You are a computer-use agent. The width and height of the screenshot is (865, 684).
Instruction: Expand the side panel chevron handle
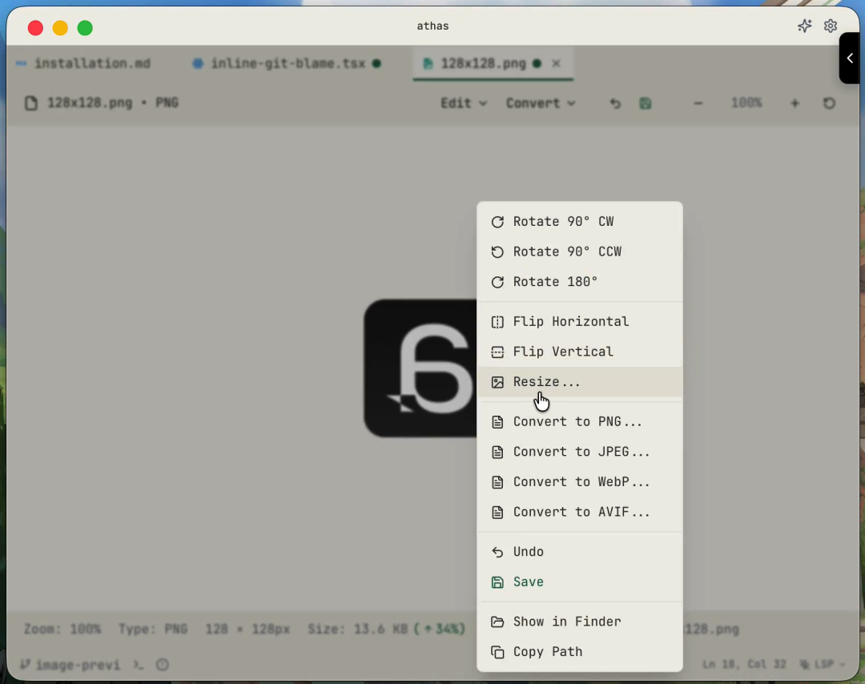(x=850, y=58)
